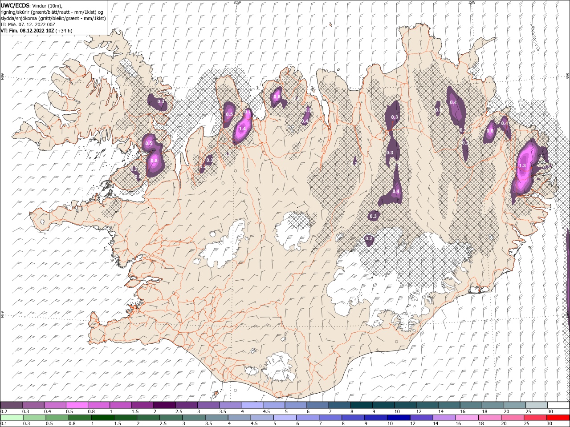Pick the bright pink 0.5 snow swatch
The height and width of the screenshot is (427, 570).
77,405
